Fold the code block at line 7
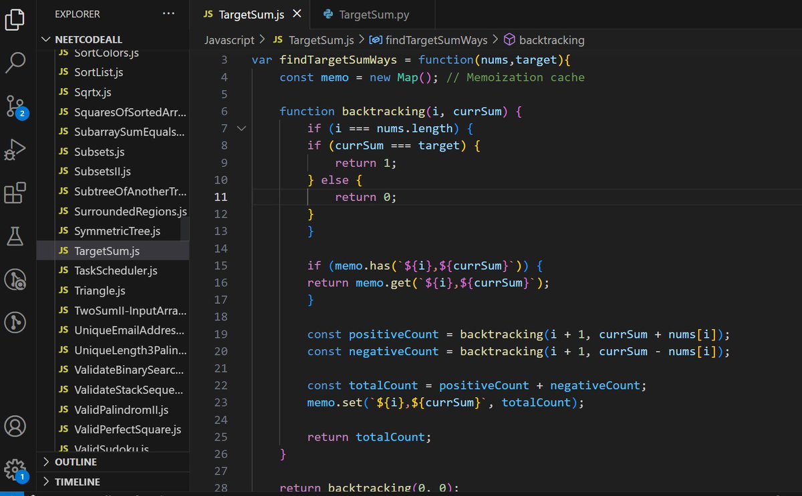The height and width of the screenshot is (496, 802). [x=241, y=128]
